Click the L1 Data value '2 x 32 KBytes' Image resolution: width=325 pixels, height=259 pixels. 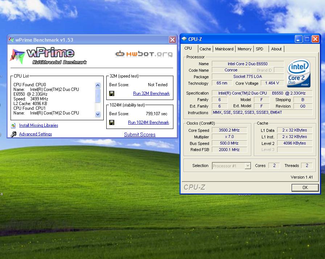[x=295, y=130]
